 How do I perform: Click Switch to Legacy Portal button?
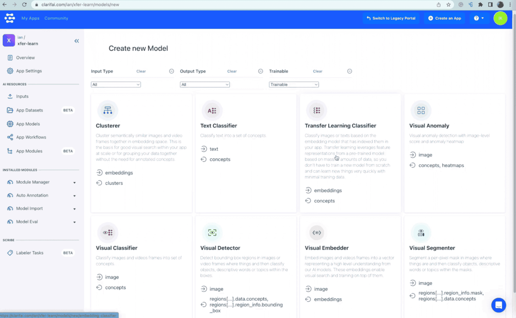(x=391, y=18)
